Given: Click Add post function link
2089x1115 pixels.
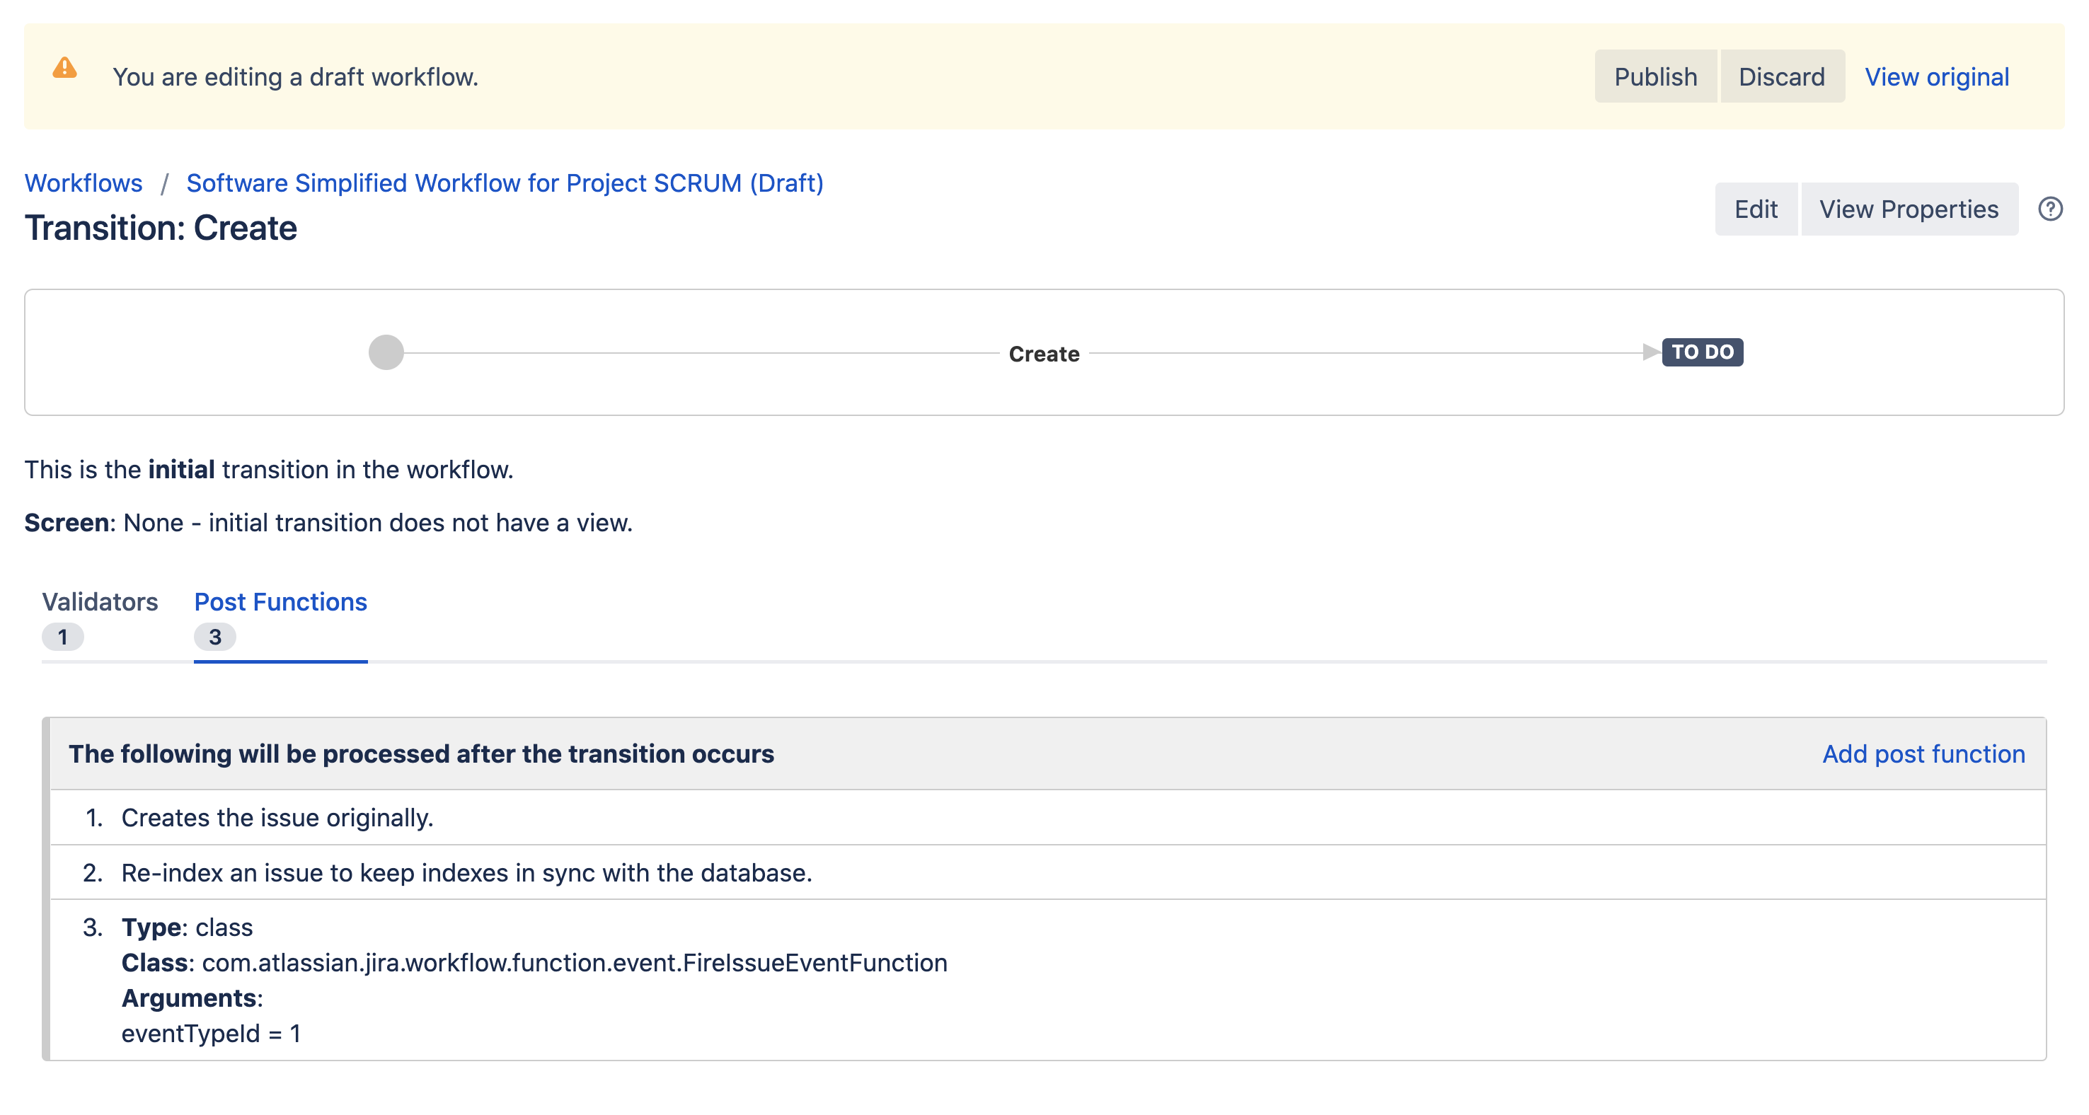Looking at the screenshot, I should click(1925, 754).
